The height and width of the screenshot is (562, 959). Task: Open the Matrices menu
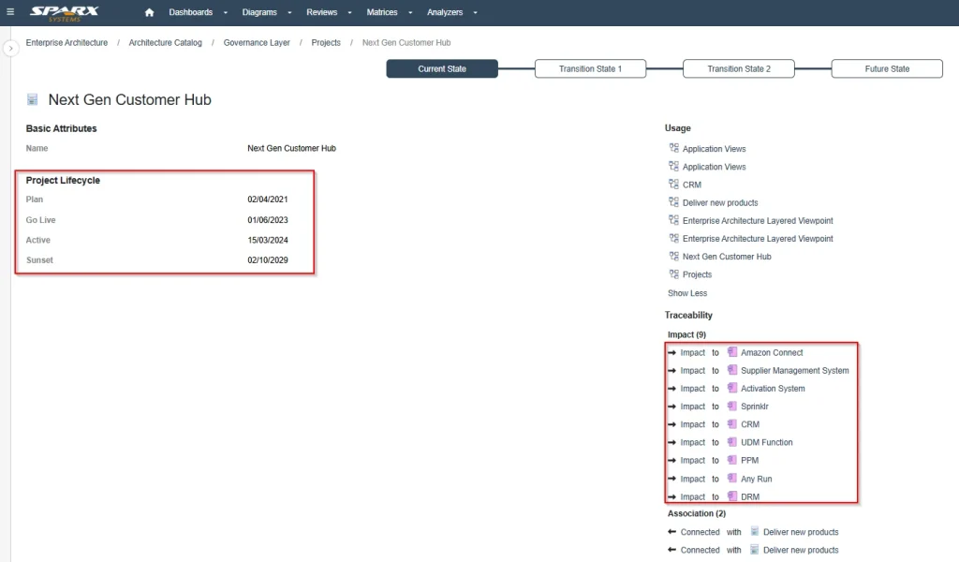tap(382, 12)
